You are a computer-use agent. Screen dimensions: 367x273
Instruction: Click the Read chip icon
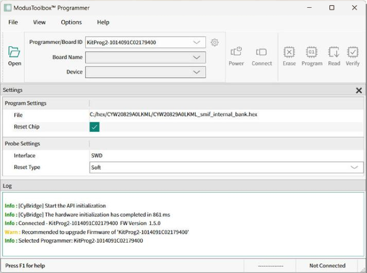click(334, 52)
